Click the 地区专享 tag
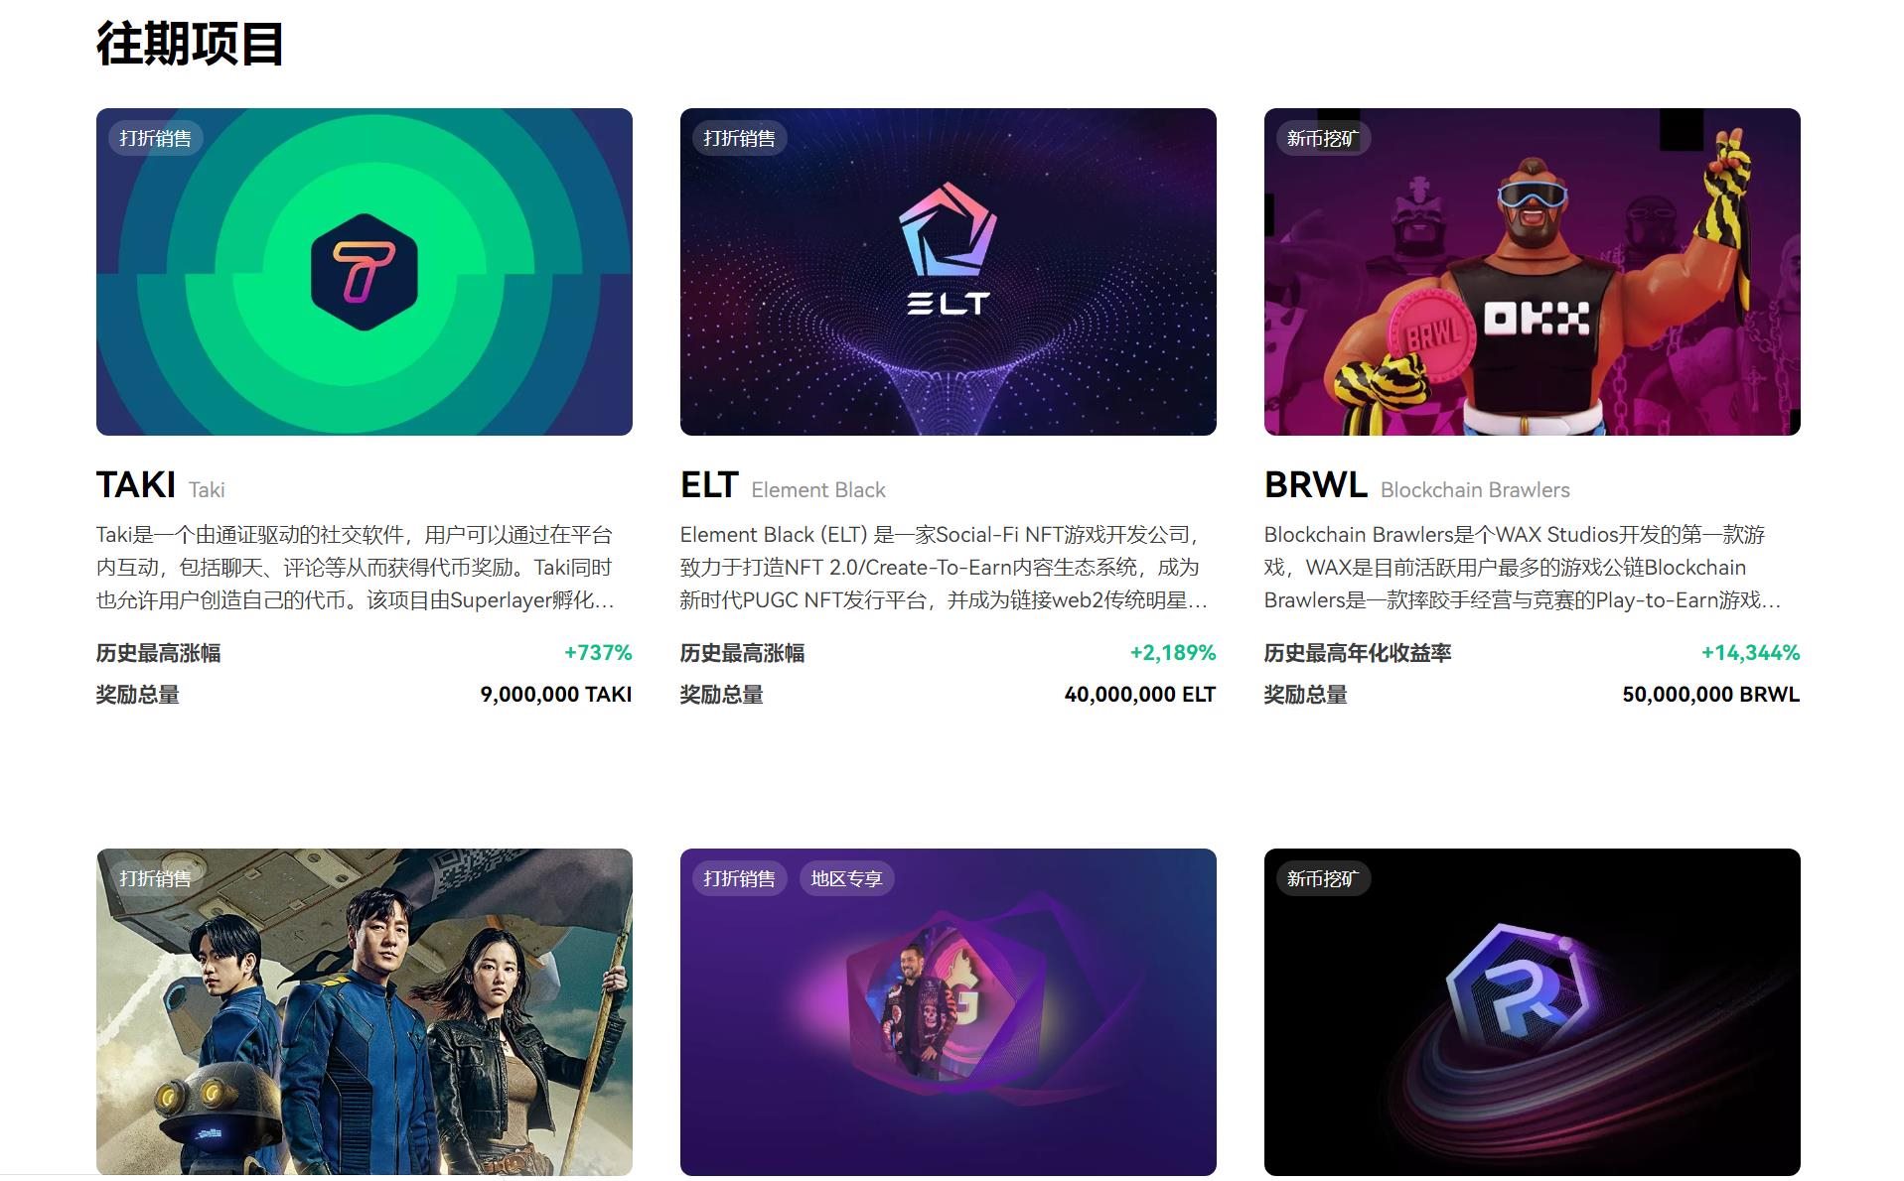Viewport: 1904px width, 1181px height. [847, 878]
